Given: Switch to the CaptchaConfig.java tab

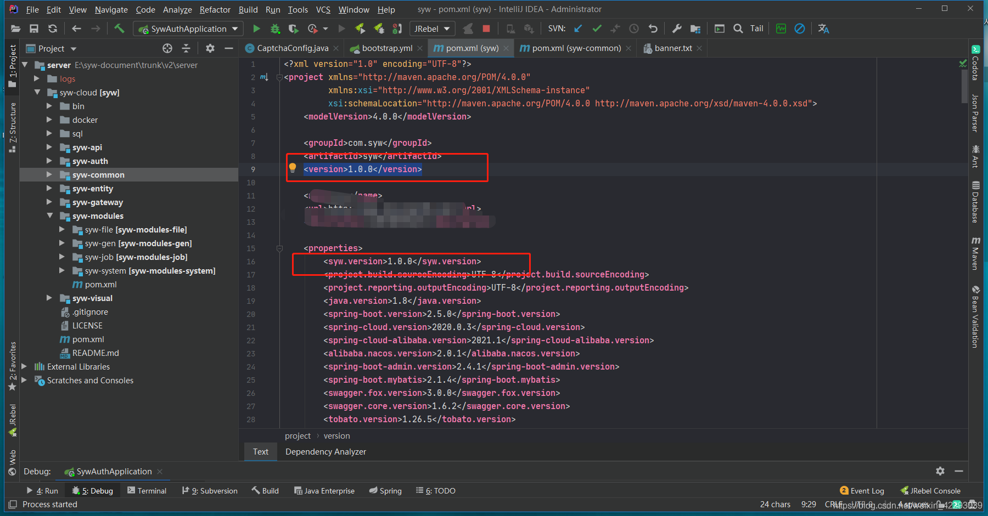Looking at the screenshot, I should [x=293, y=48].
